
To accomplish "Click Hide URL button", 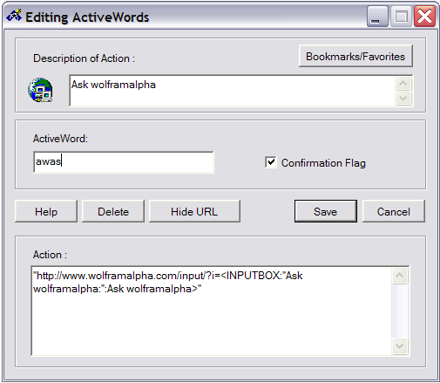I will click(194, 211).
